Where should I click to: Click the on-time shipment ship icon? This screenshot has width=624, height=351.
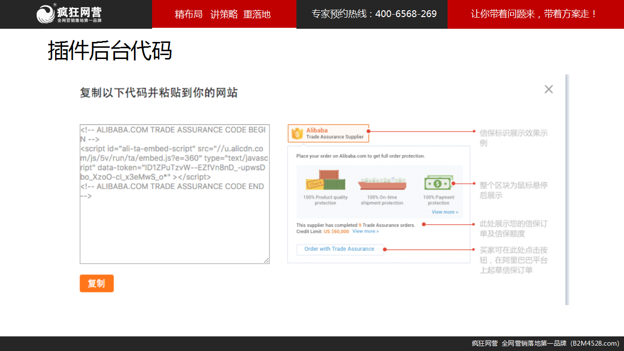[382, 183]
